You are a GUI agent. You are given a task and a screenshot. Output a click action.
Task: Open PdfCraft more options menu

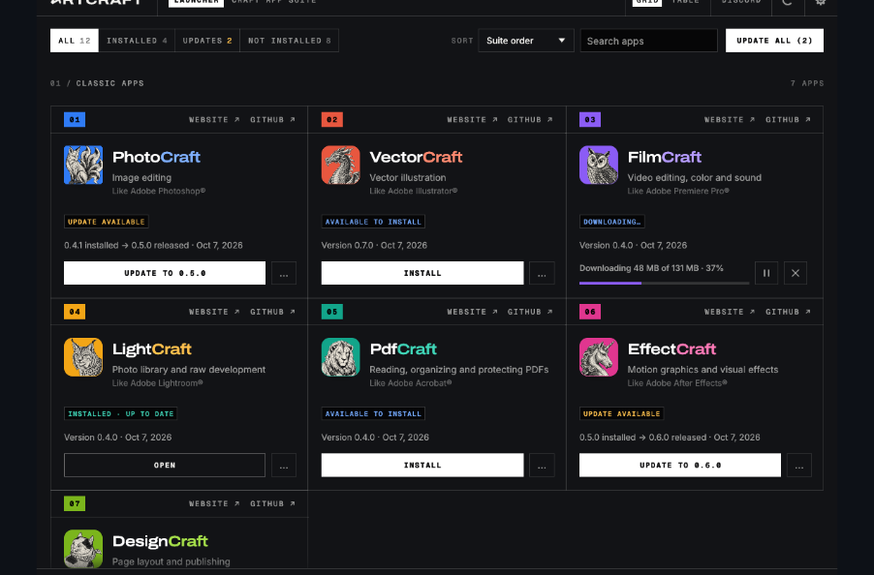(x=542, y=466)
